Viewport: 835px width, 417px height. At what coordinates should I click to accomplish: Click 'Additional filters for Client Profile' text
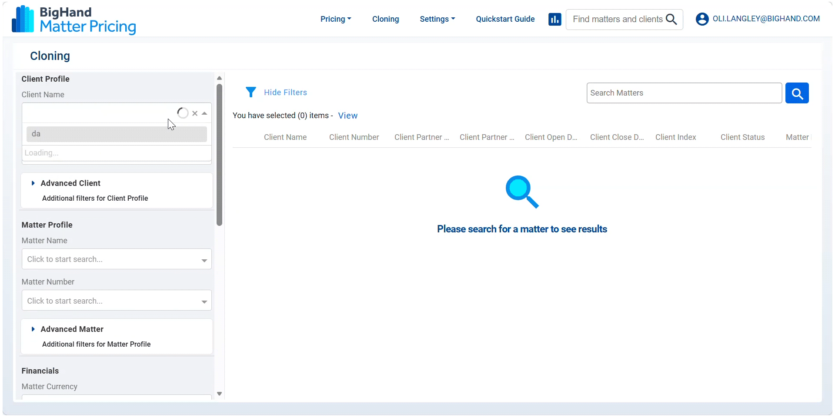click(95, 198)
